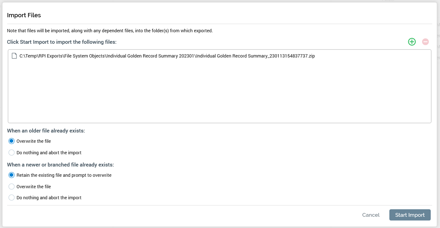This screenshot has height=228, width=440.
Task: Click the 'Click Start Import to import' heading
Action: [62, 42]
